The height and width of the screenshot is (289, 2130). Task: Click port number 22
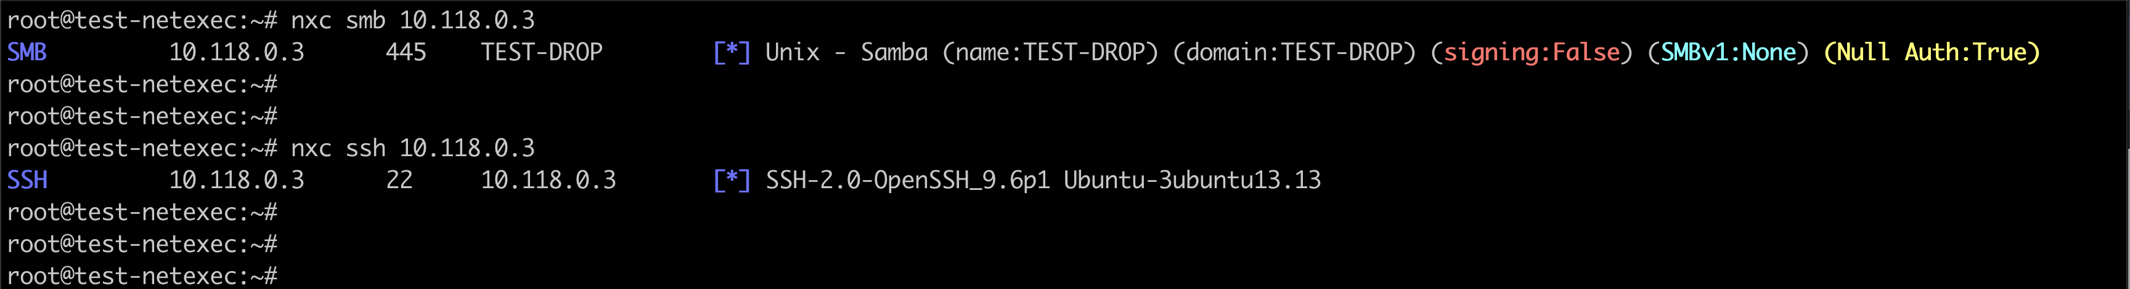click(x=399, y=180)
